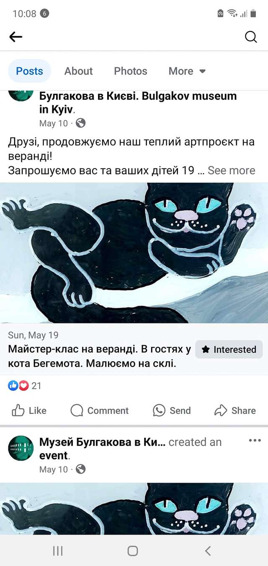Toggle the Interested star button
The width and height of the screenshot is (268, 566).
[x=229, y=349]
